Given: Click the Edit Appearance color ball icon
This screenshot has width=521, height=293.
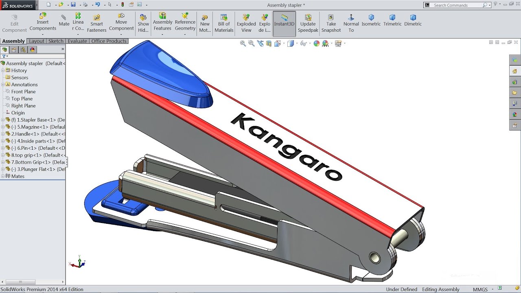Looking at the screenshot, I should (x=316, y=44).
